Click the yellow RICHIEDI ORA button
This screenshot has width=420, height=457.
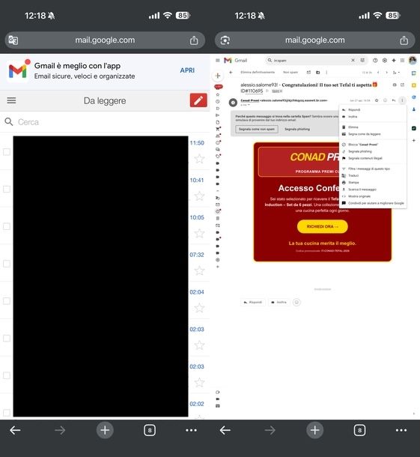(323, 226)
